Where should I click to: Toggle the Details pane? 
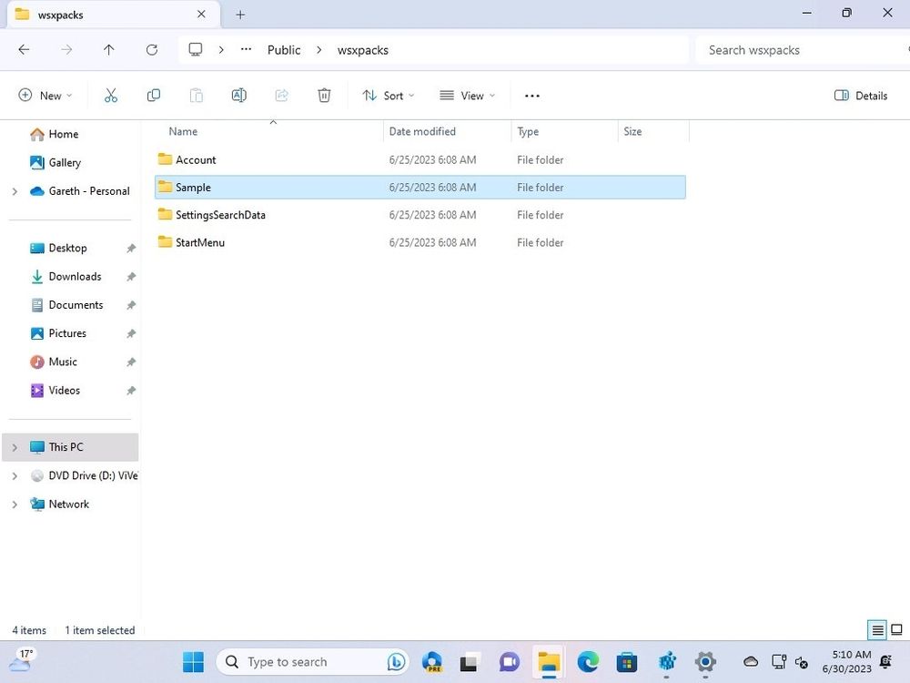861,96
